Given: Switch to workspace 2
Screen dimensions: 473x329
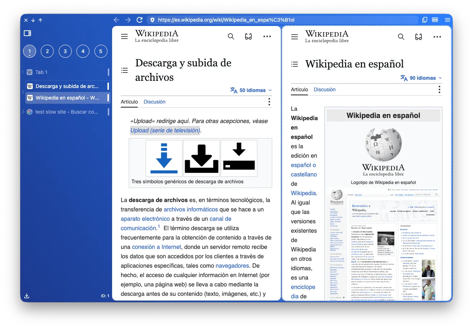Looking at the screenshot, I should 47,51.
